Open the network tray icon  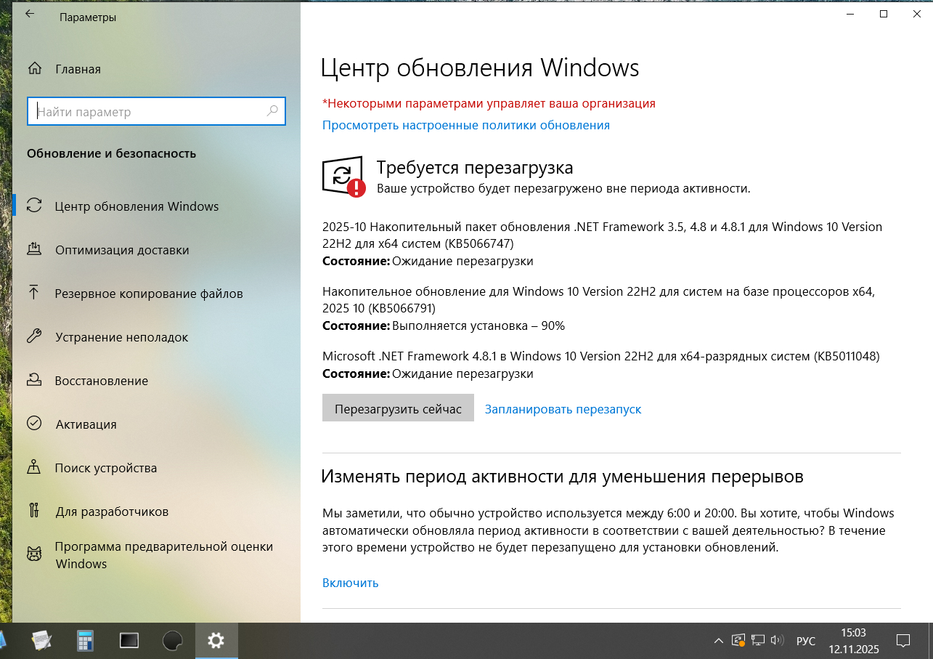tap(758, 641)
